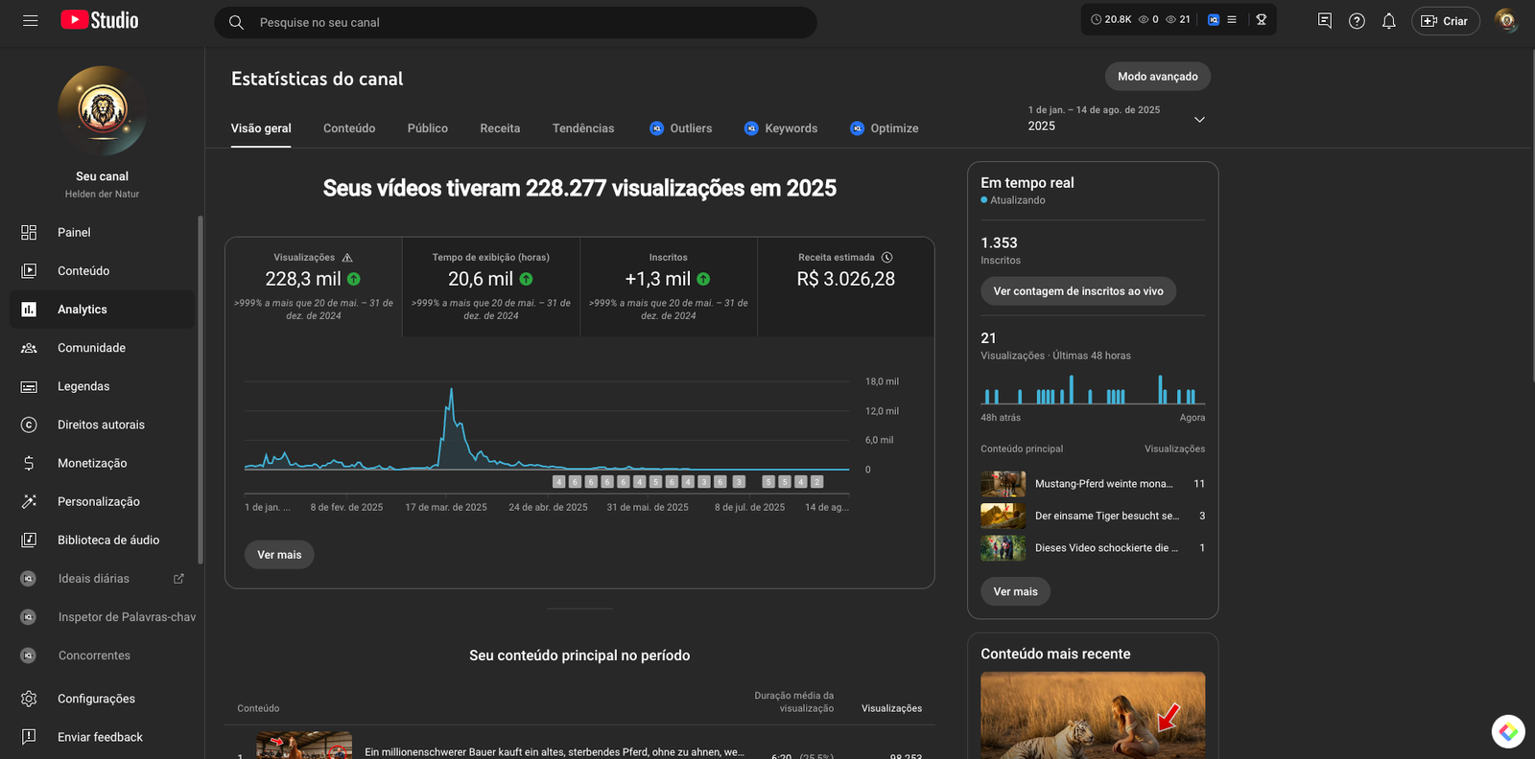Open Mustang-Pferd weinte video thumbnail
Image resolution: width=1535 pixels, height=759 pixels.
tap(1004, 484)
